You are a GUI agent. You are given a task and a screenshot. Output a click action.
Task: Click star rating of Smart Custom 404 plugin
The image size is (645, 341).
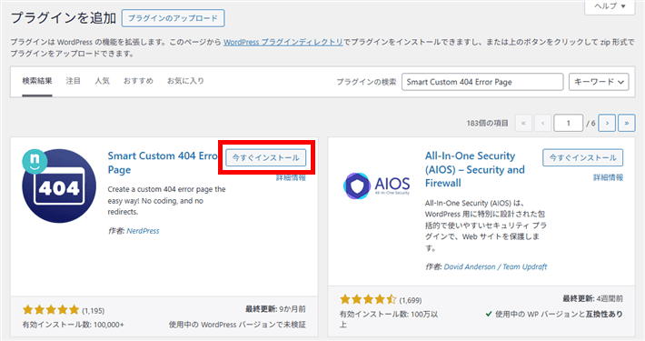pyautogui.click(x=51, y=310)
